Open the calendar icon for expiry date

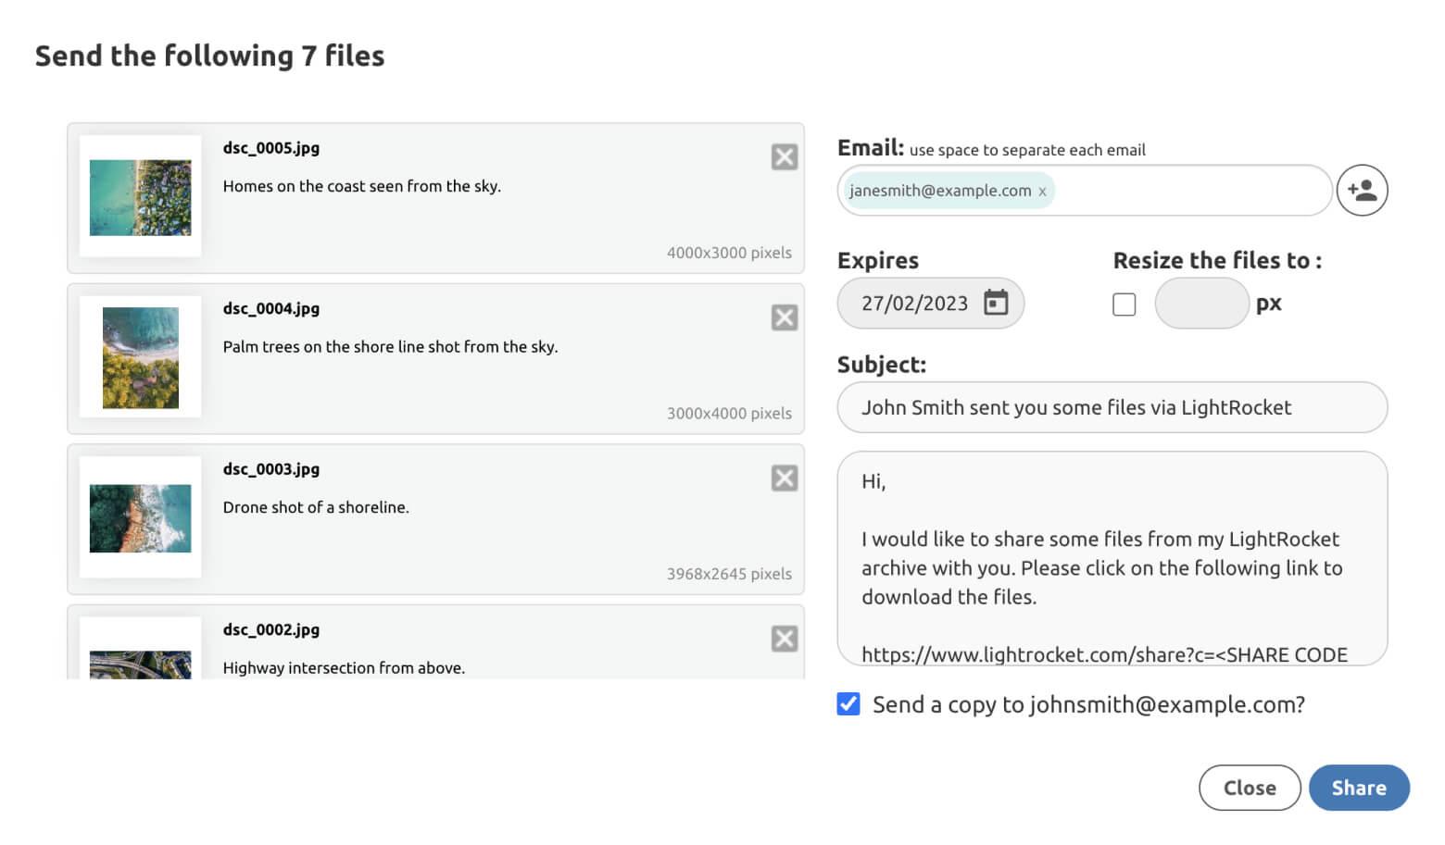pyautogui.click(x=996, y=303)
